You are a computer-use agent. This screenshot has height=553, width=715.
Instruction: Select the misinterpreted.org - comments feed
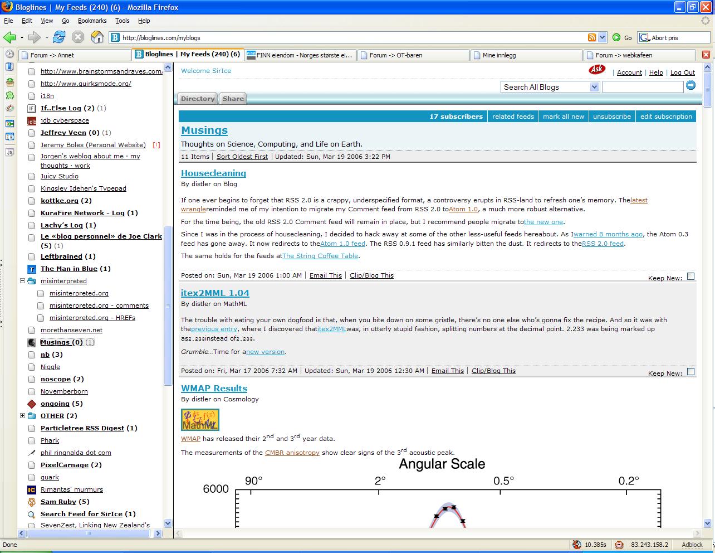tap(99, 305)
